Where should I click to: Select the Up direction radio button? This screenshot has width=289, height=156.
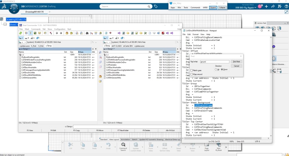pos(216,69)
